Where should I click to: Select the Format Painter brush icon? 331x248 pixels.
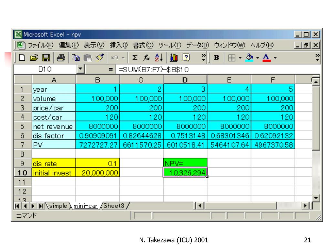[100, 57]
